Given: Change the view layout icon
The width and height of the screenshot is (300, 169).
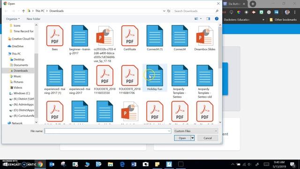Looking at the screenshot, I should pos(196,19).
